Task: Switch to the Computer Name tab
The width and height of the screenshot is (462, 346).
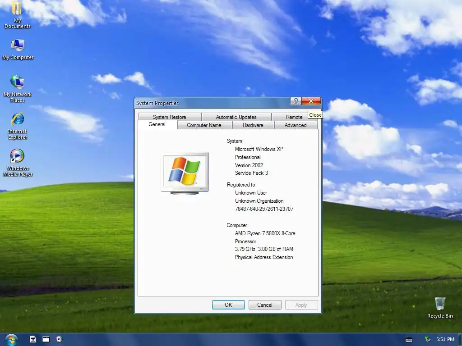Action: [204, 125]
